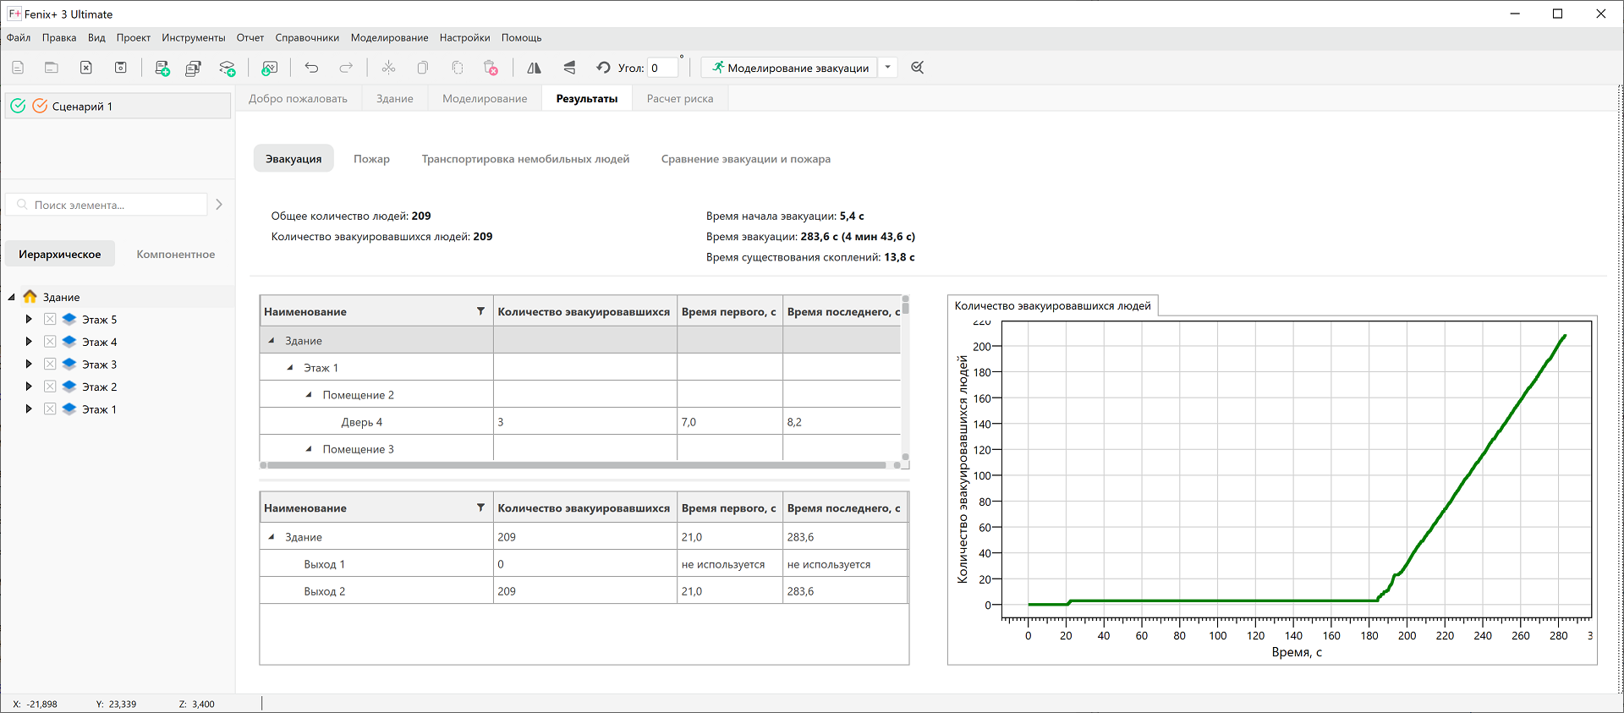Click the mirror vertically icon

(569, 68)
